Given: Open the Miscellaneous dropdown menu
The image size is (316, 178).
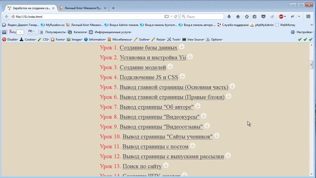Looking at the screenshot, I should point(120,40).
